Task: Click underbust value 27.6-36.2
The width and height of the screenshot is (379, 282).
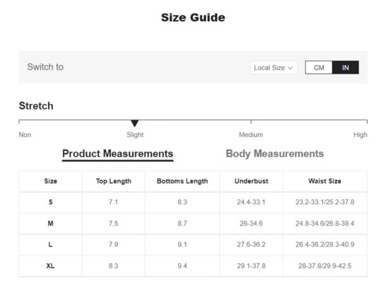Action: 251,245
